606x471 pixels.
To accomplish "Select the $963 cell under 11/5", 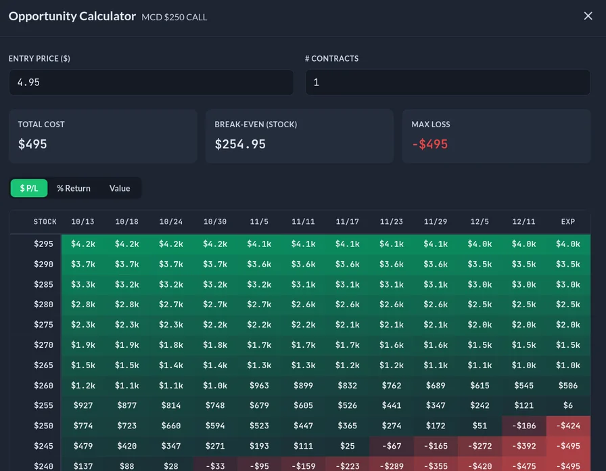I will [x=259, y=386].
